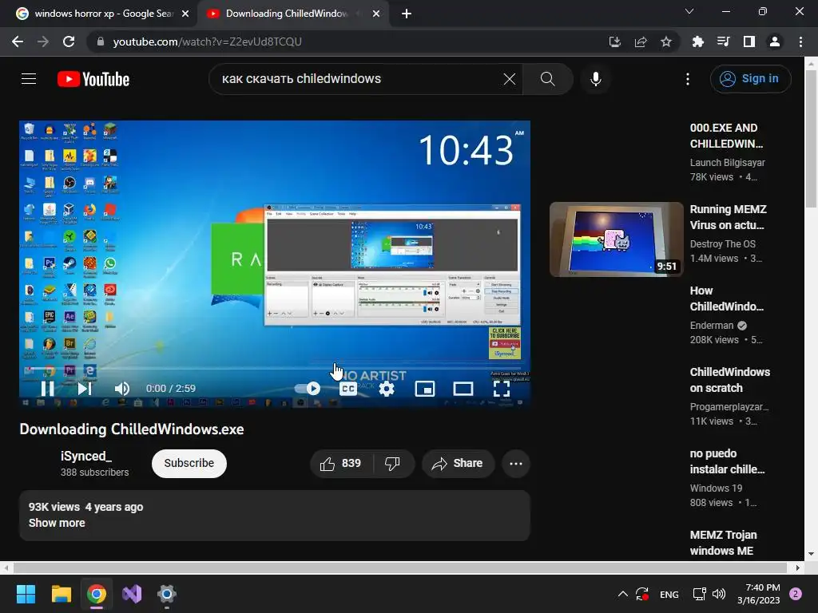Click the CLICK HERE TO SUBSCRIBE video card
This screenshot has height=613, width=818.
(x=505, y=343)
